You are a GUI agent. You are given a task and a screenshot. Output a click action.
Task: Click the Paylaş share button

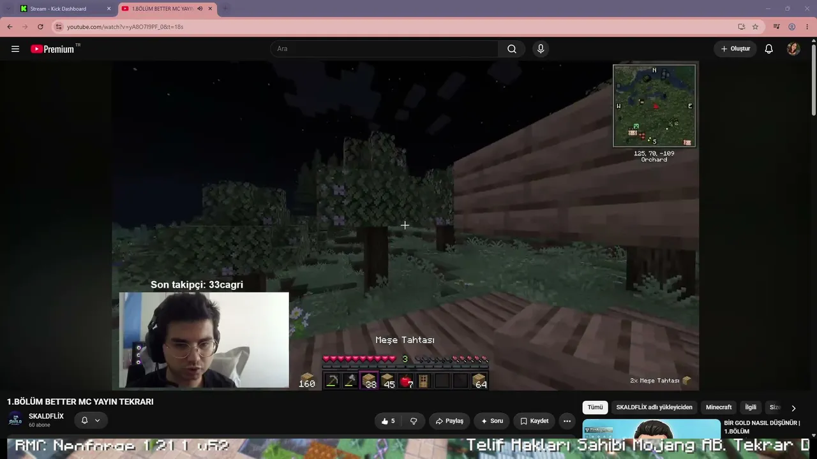click(449, 421)
